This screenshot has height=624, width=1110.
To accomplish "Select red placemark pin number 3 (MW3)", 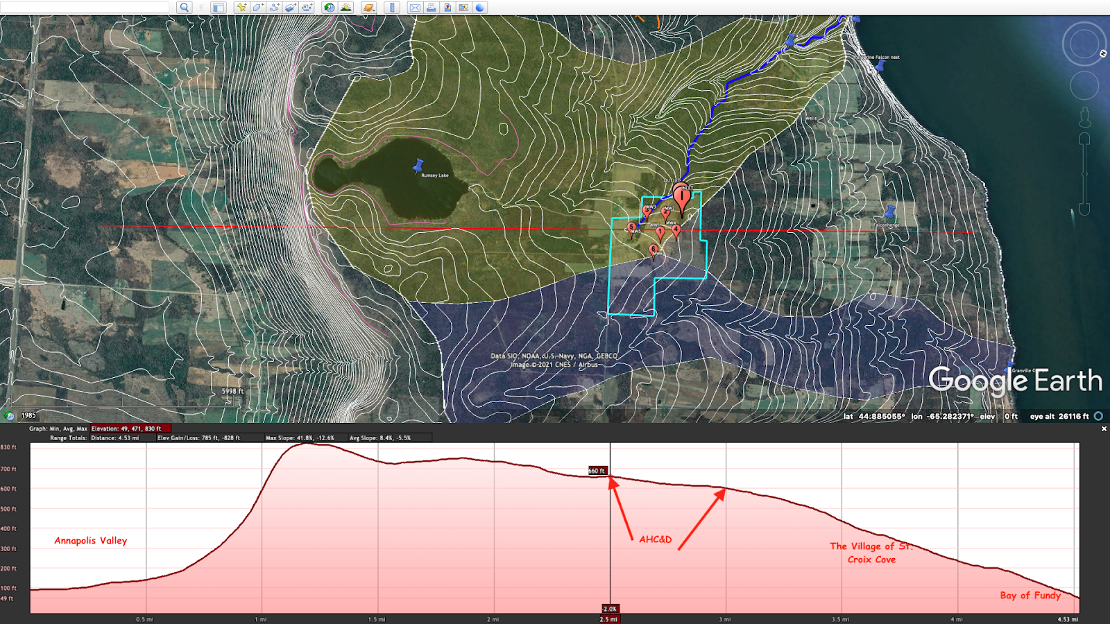I will (647, 211).
